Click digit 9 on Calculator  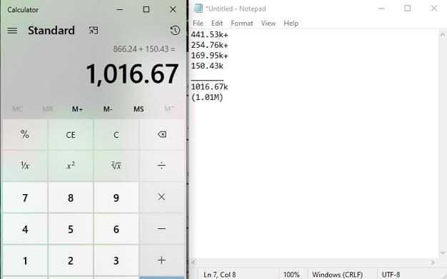116,198
